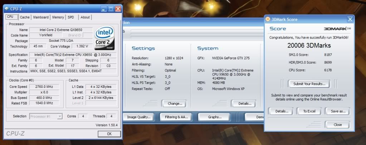
Task: Open Graphs... in 3DMark window
Action: [215, 117]
